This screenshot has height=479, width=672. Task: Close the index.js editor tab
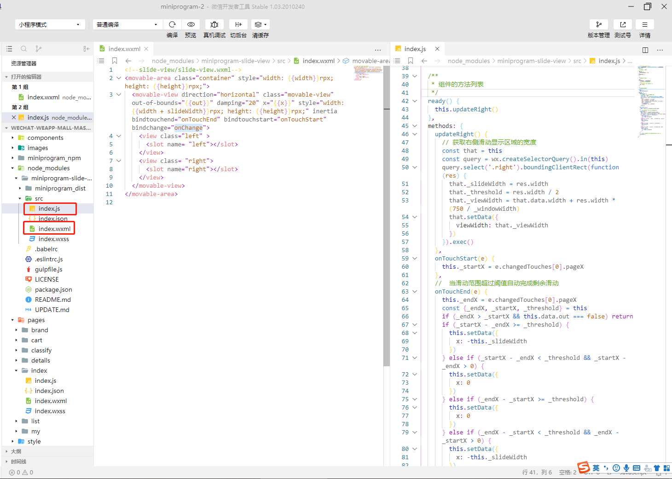click(x=437, y=49)
